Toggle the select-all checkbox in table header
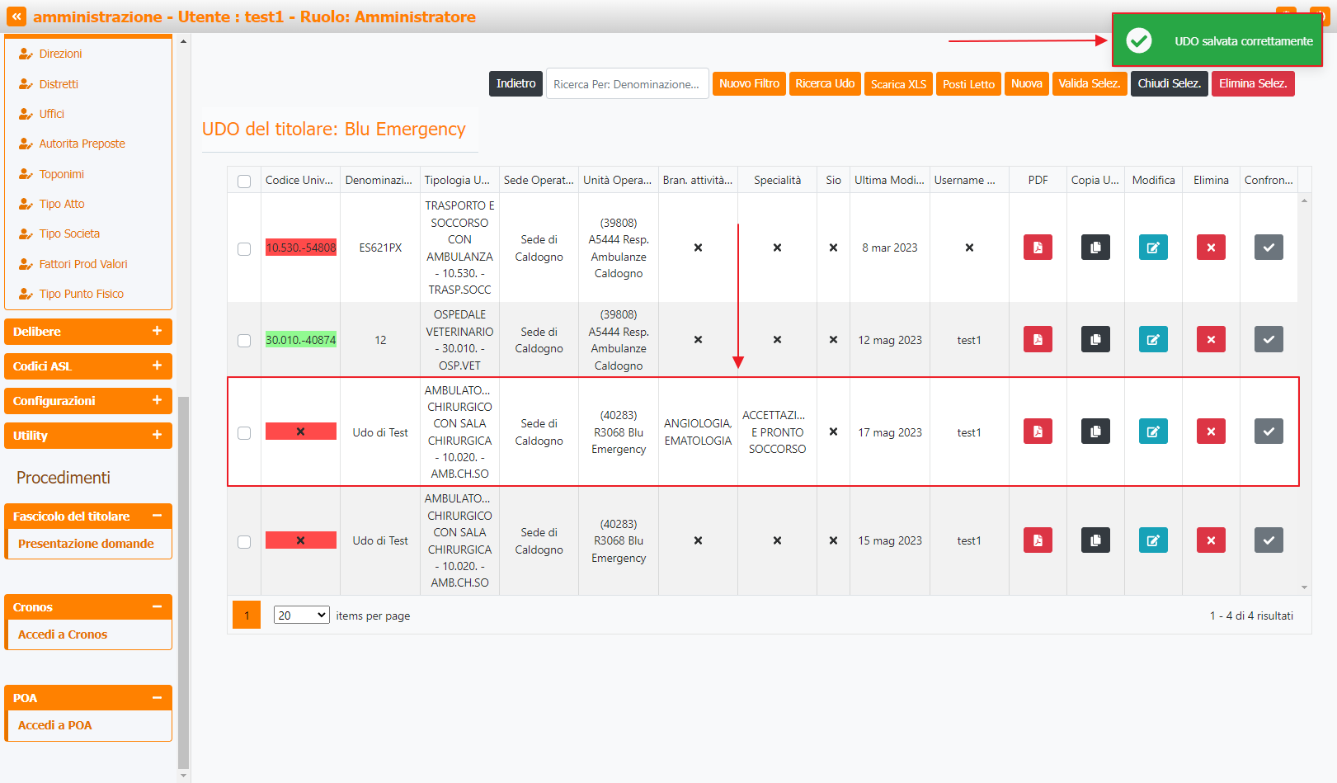 (244, 181)
